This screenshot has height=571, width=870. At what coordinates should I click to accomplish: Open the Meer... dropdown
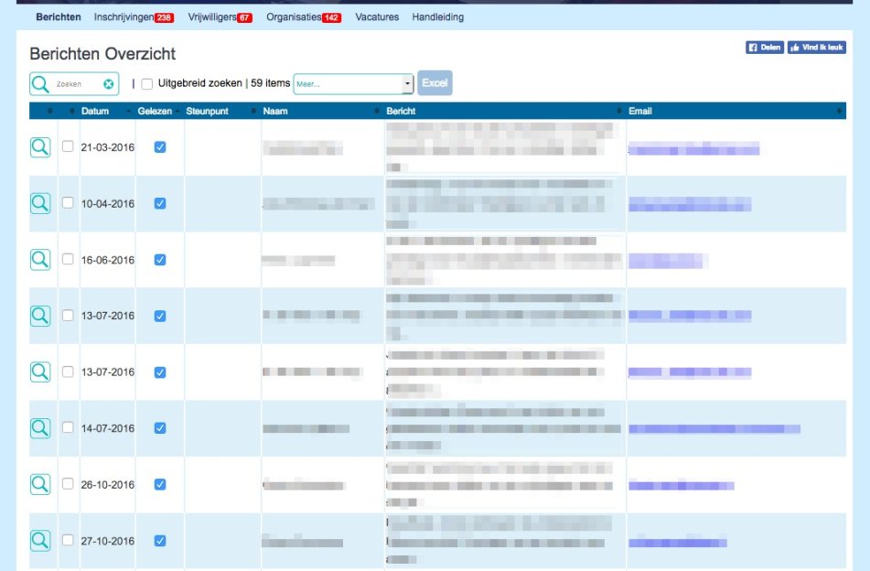coord(353,84)
